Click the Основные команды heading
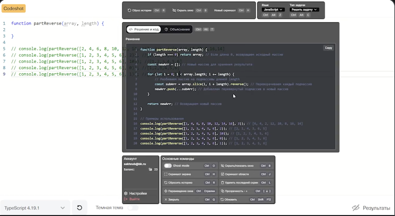The image size is (395, 216). click(178, 159)
